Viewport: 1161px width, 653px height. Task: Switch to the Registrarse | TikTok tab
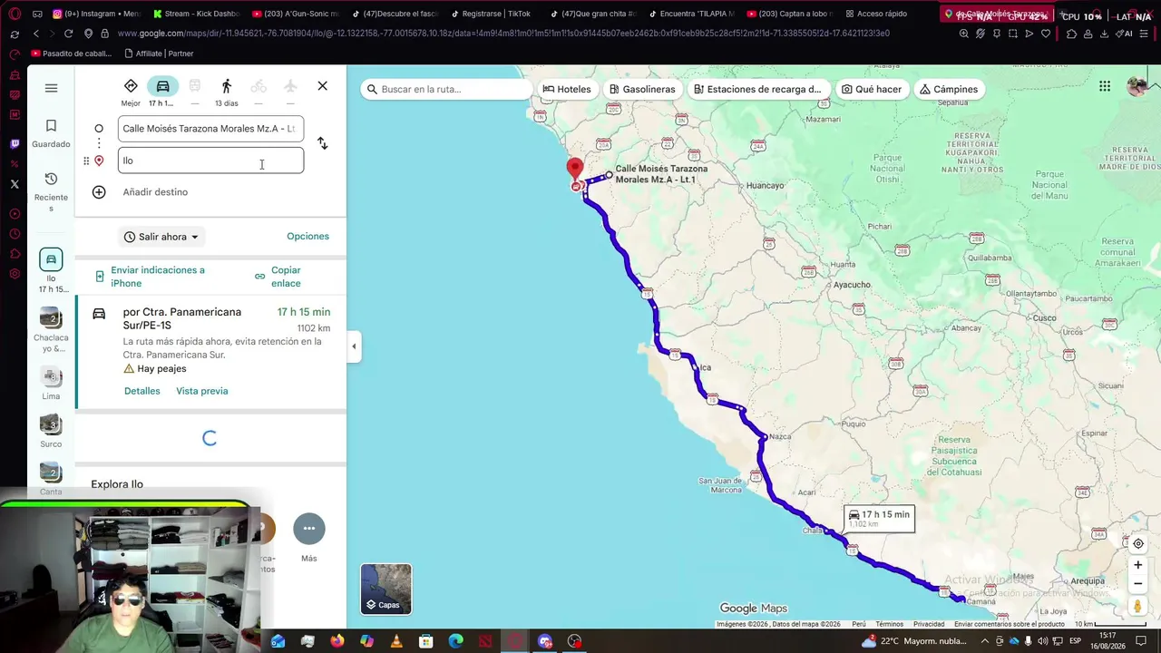point(494,14)
